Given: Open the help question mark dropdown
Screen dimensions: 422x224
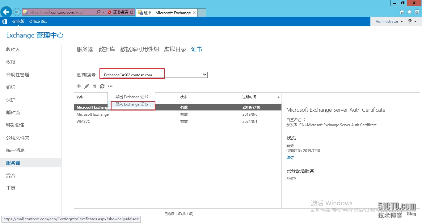Looking at the screenshot, I should tap(412, 21).
